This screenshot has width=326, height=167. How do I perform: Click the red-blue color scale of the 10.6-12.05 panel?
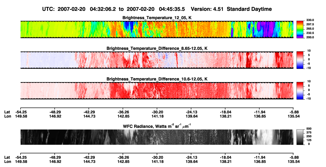pos(300,91)
